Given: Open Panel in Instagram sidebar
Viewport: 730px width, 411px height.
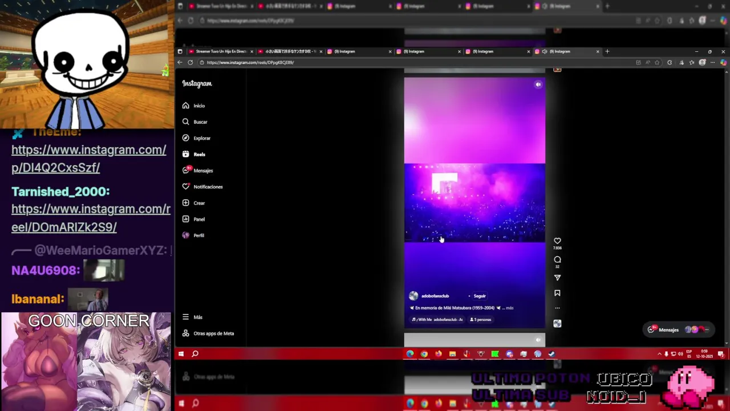Looking at the screenshot, I should tap(194, 219).
